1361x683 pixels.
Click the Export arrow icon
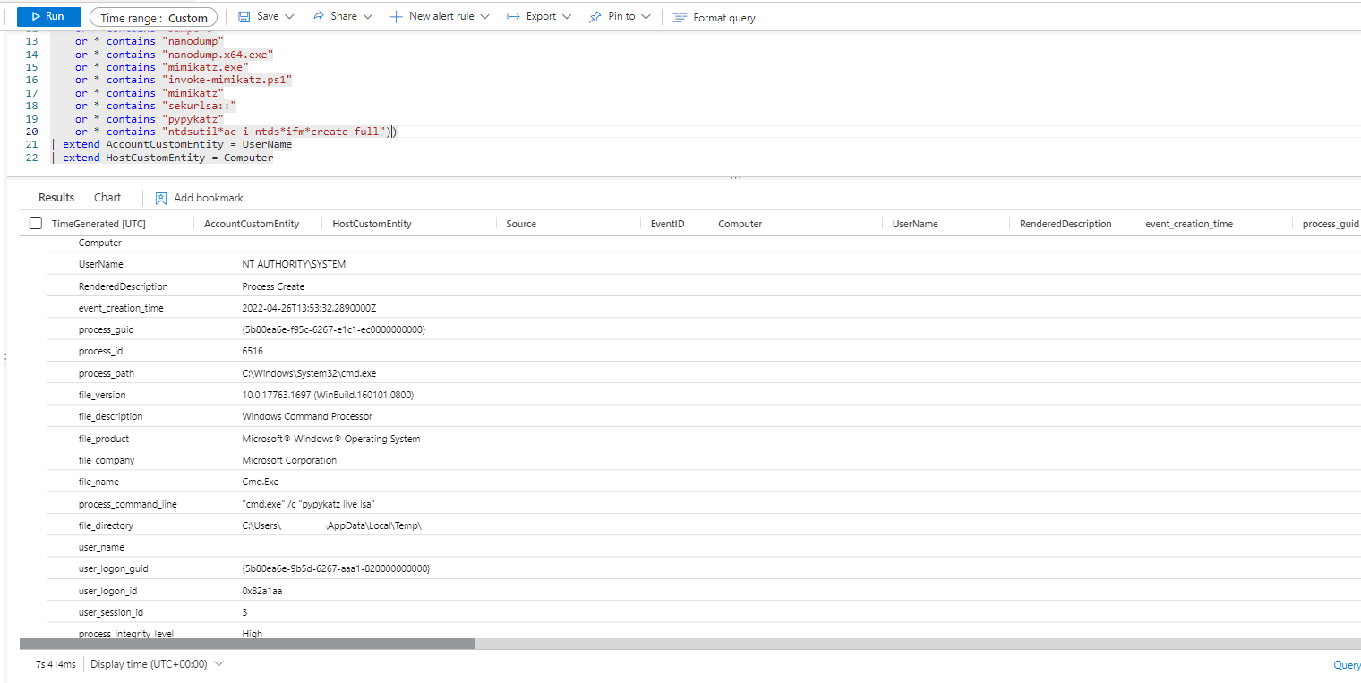pyautogui.click(x=513, y=17)
